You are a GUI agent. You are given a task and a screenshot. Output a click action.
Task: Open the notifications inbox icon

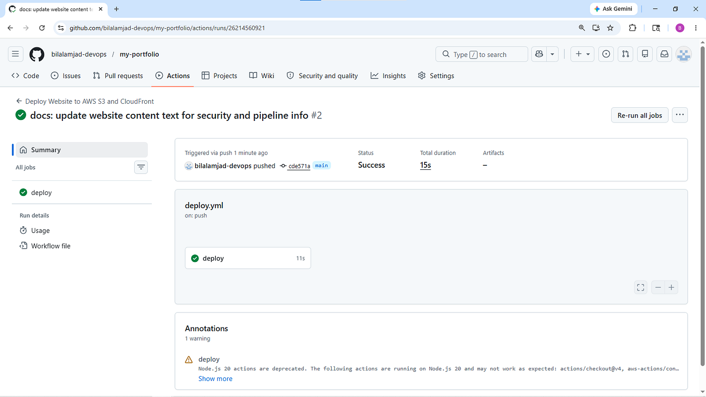664,54
